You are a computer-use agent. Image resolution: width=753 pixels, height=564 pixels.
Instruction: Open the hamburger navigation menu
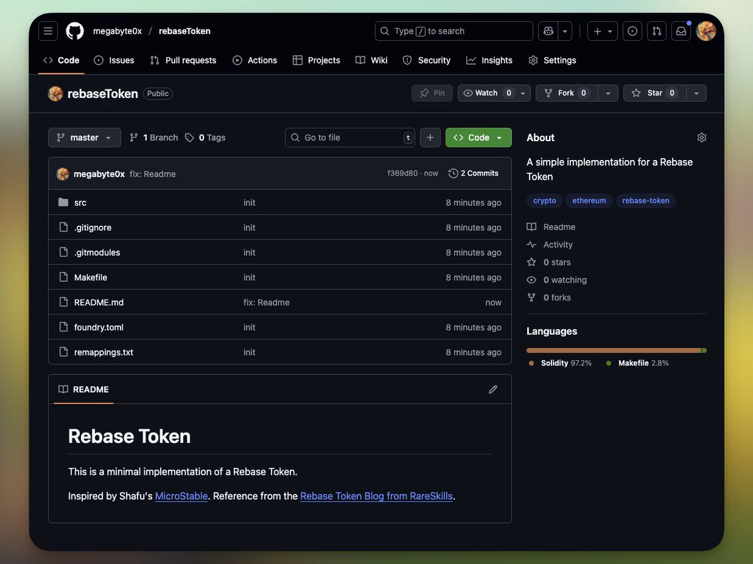coord(48,31)
